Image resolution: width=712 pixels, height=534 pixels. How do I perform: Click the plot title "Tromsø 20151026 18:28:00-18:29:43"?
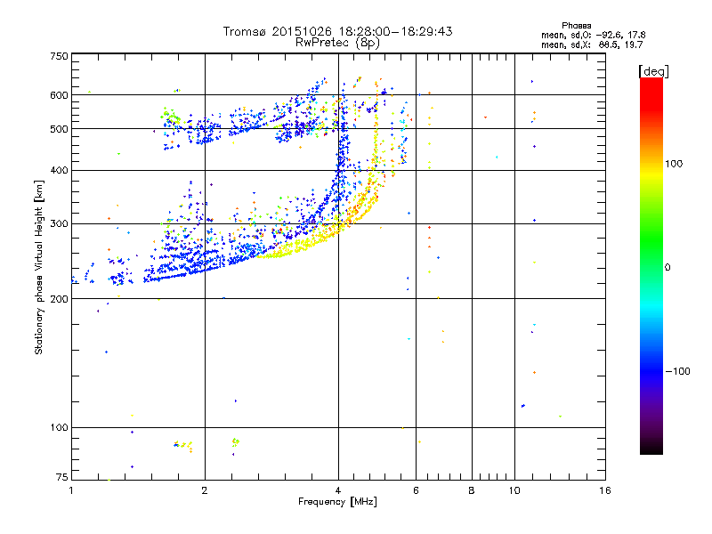(x=337, y=31)
